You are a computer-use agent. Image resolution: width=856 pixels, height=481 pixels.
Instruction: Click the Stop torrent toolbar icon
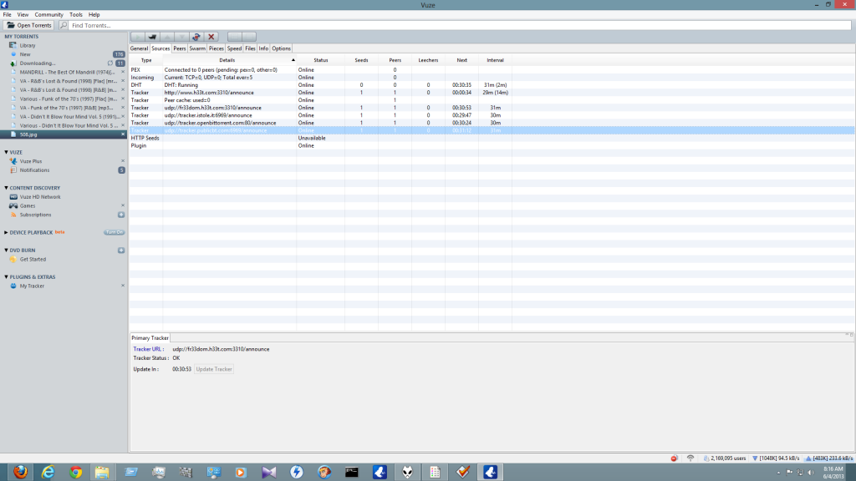[x=152, y=37]
